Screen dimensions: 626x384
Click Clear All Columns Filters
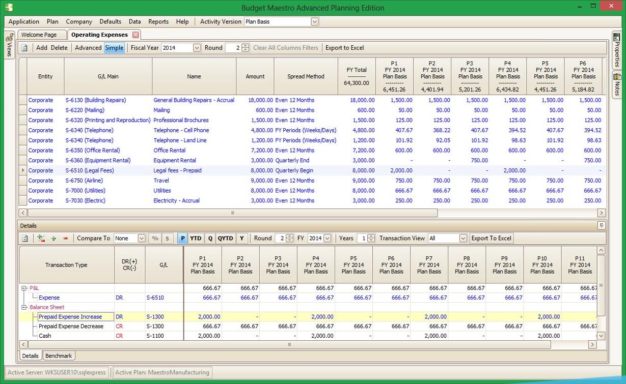286,48
